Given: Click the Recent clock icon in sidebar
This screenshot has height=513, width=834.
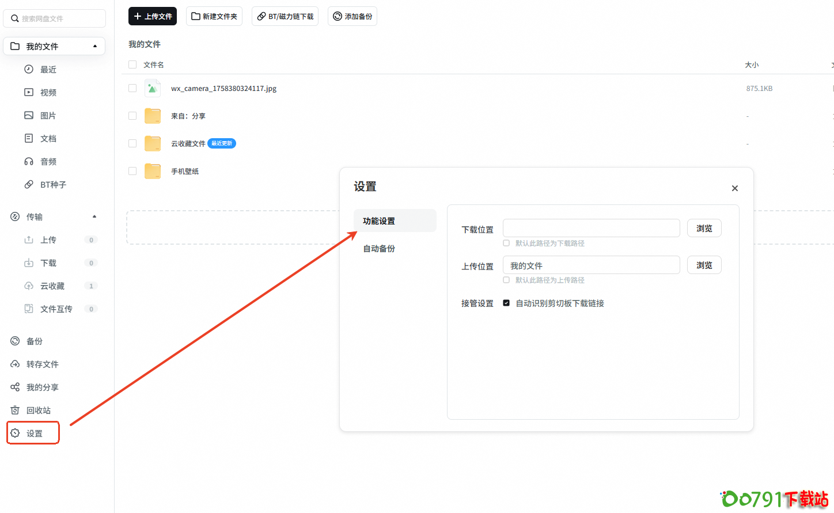Looking at the screenshot, I should click(x=29, y=69).
